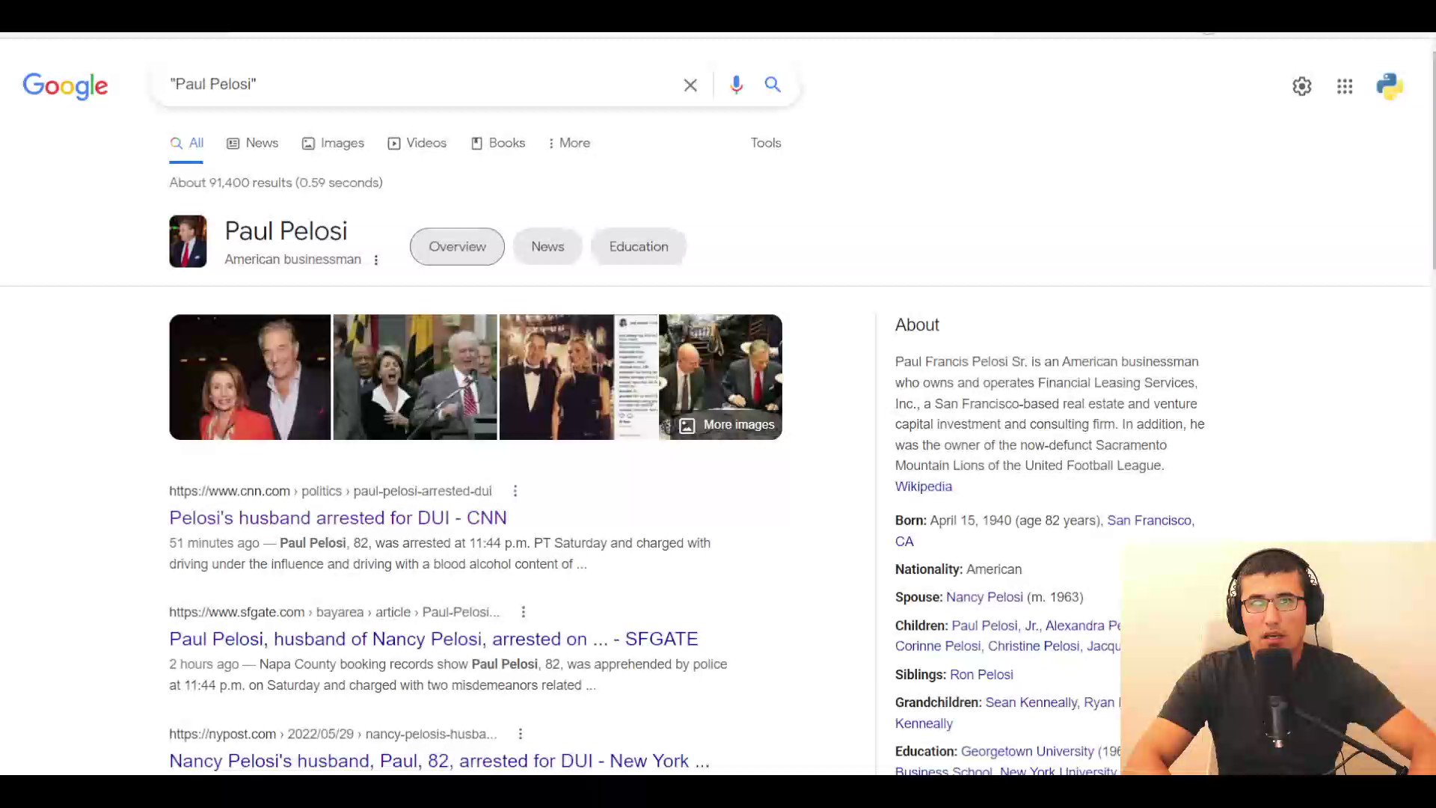Screen dimensions: 1436x808
Task: Follow the Wikipedia link in About panel
Action: coord(924,486)
